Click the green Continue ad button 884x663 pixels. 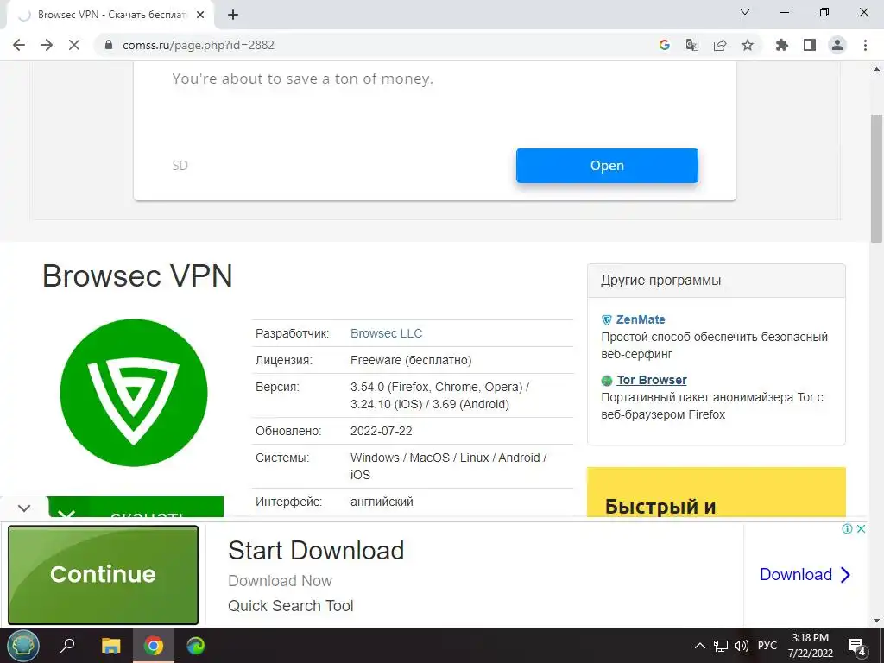[x=104, y=574]
